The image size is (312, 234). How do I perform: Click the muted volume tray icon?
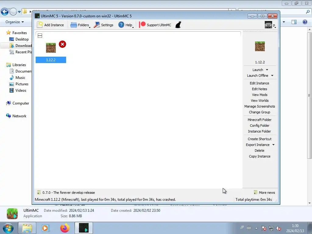click(x=278, y=229)
